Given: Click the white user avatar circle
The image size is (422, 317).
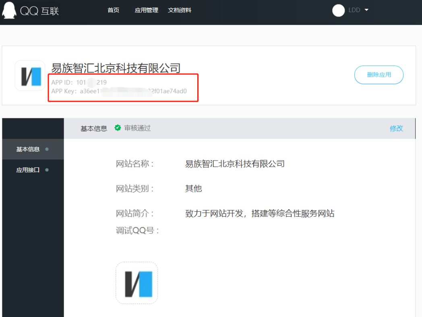Looking at the screenshot, I should pyautogui.click(x=338, y=10).
